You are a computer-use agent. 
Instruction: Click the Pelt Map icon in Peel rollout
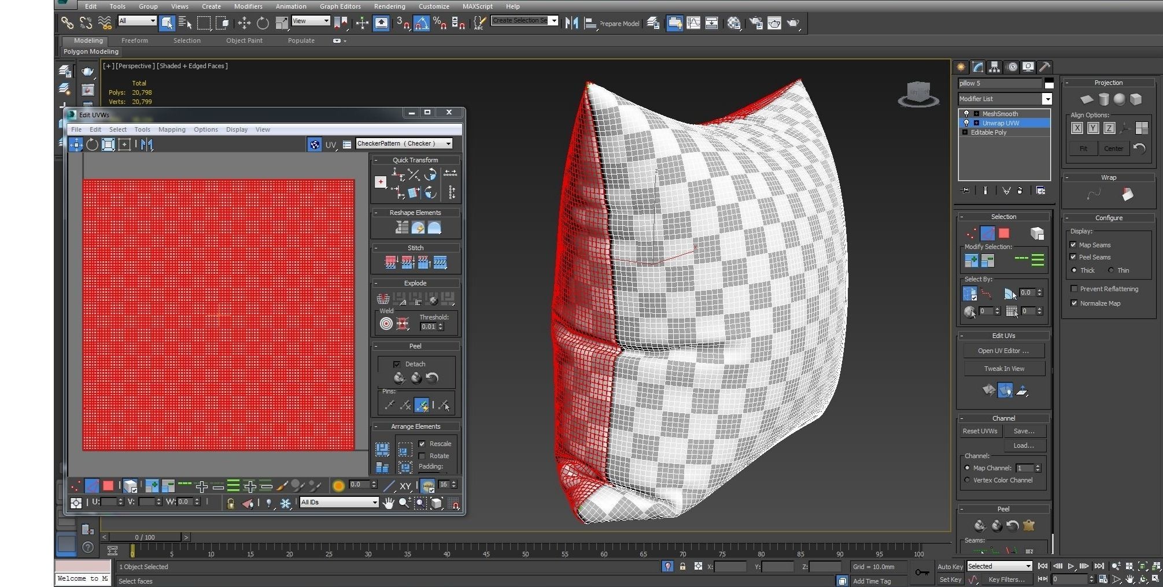click(x=1029, y=526)
